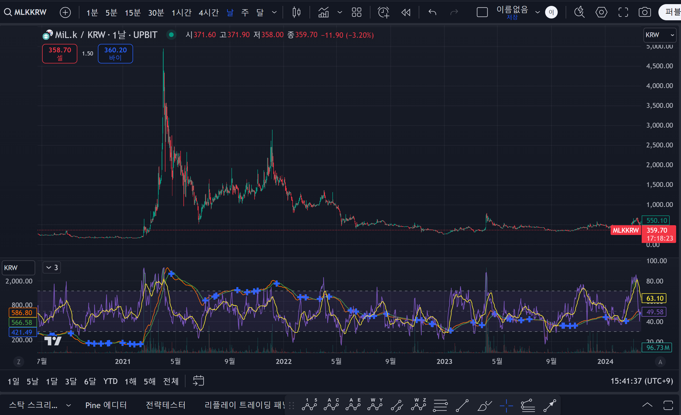The width and height of the screenshot is (681, 415).
Task: Select the daily 날 timeframe
Action: point(230,12)
